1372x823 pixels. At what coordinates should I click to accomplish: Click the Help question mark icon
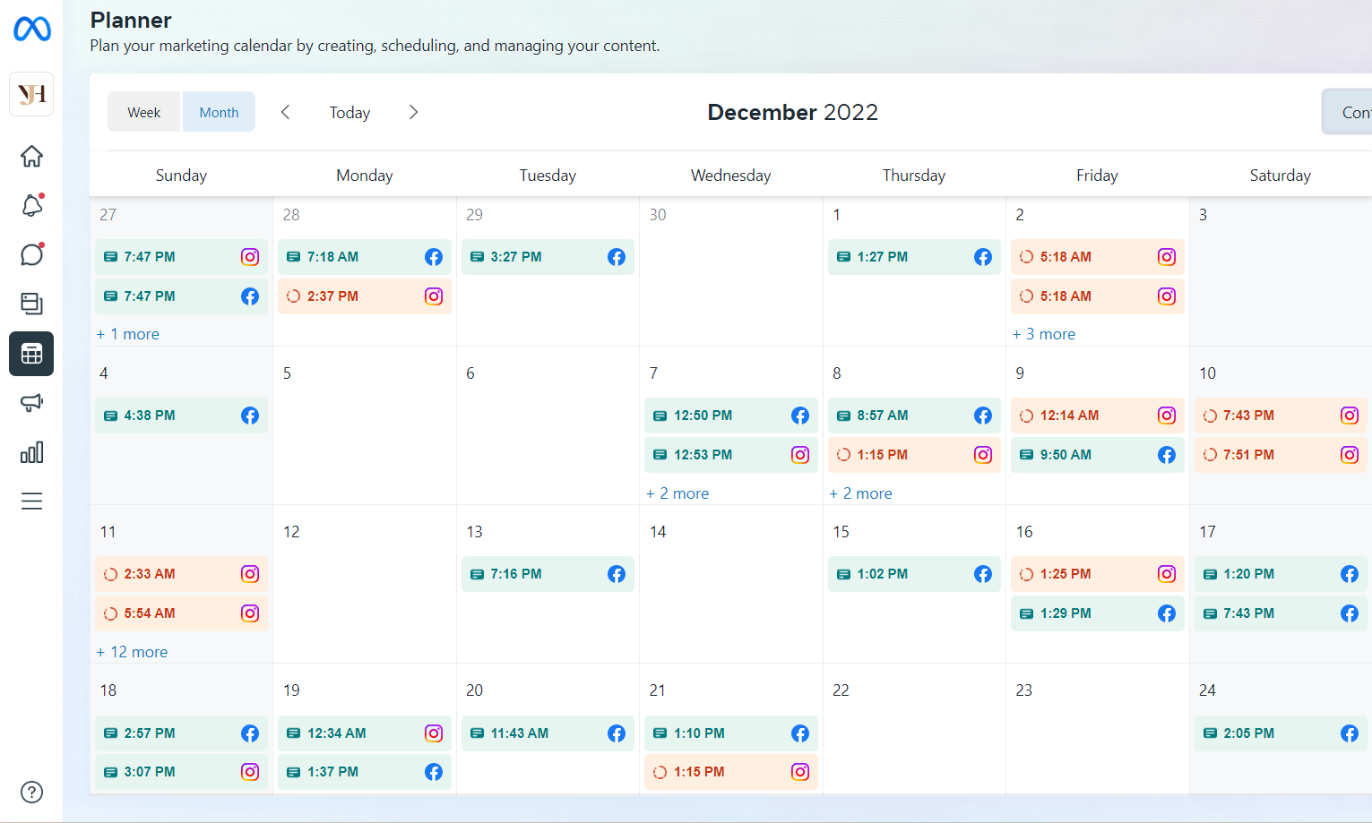coord(31,792)
